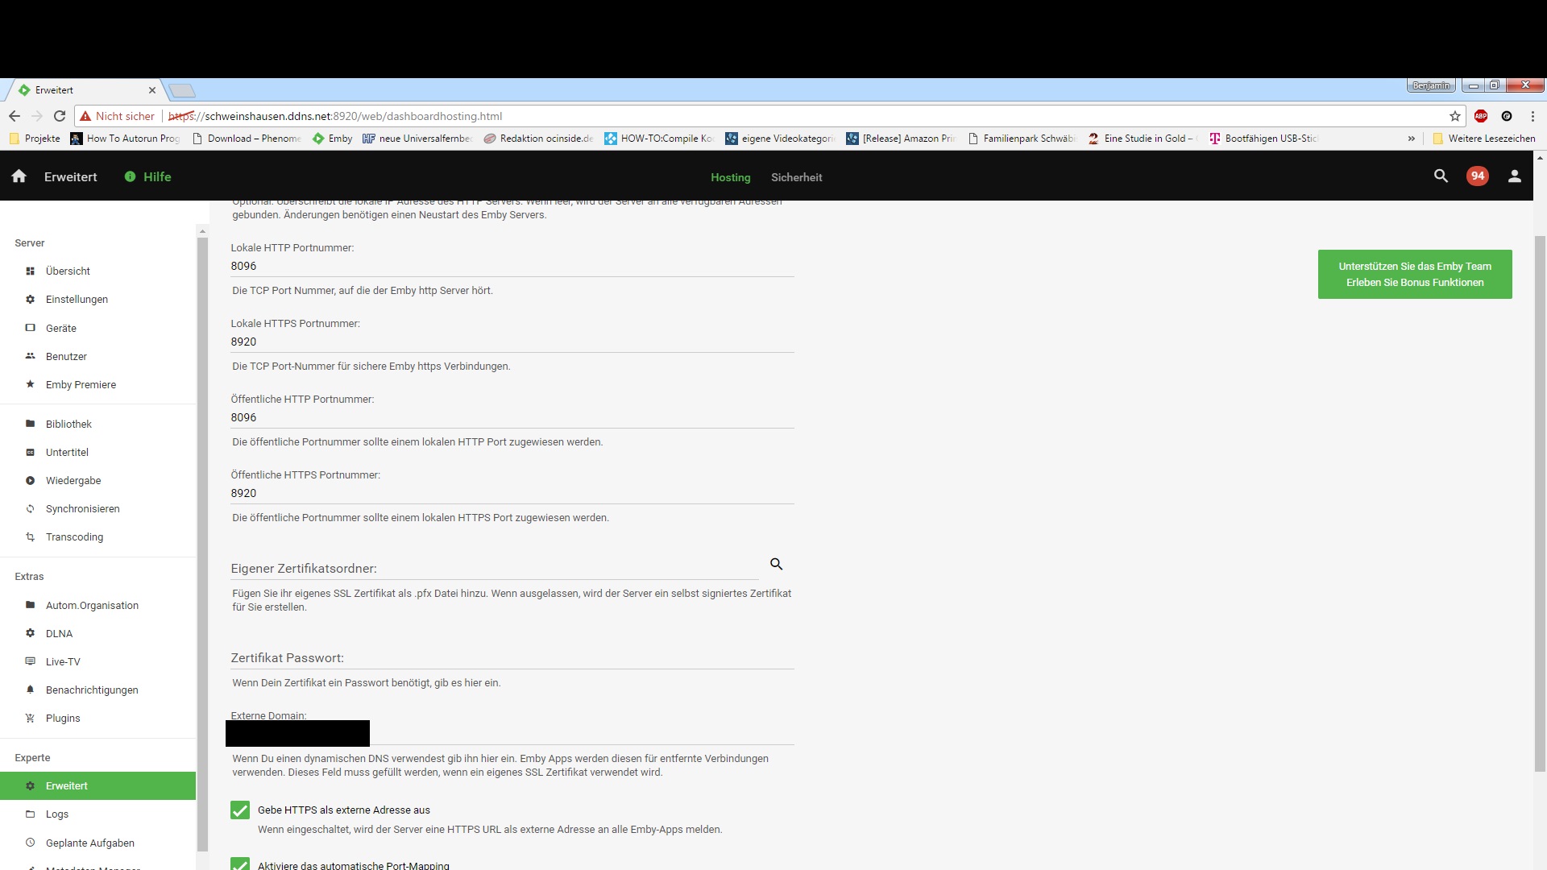Open Erweitert in sidebar

97,785
